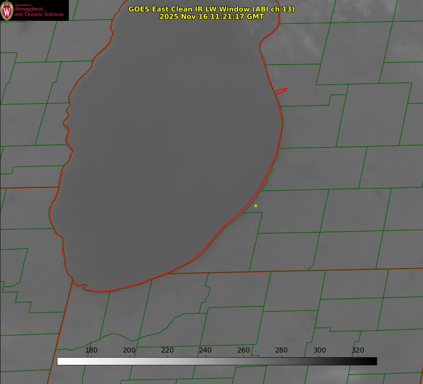Click the yellow dot marker near the lake shore

(x=256, y=206)
